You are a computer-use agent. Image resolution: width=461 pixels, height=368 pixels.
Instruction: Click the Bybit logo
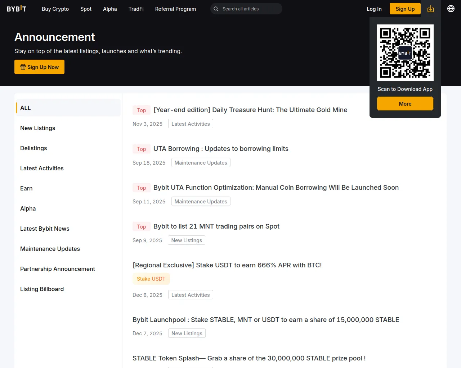pos(16,9)
